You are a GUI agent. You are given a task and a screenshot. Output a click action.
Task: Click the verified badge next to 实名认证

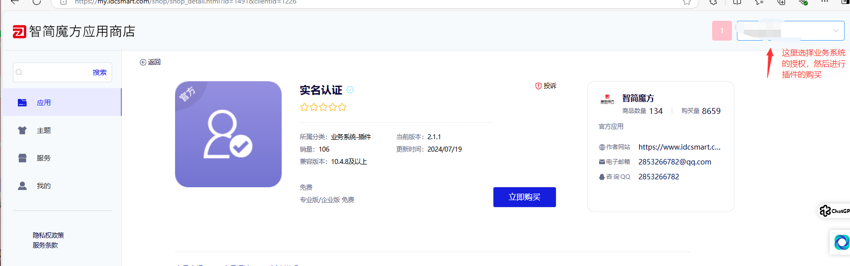350,90
